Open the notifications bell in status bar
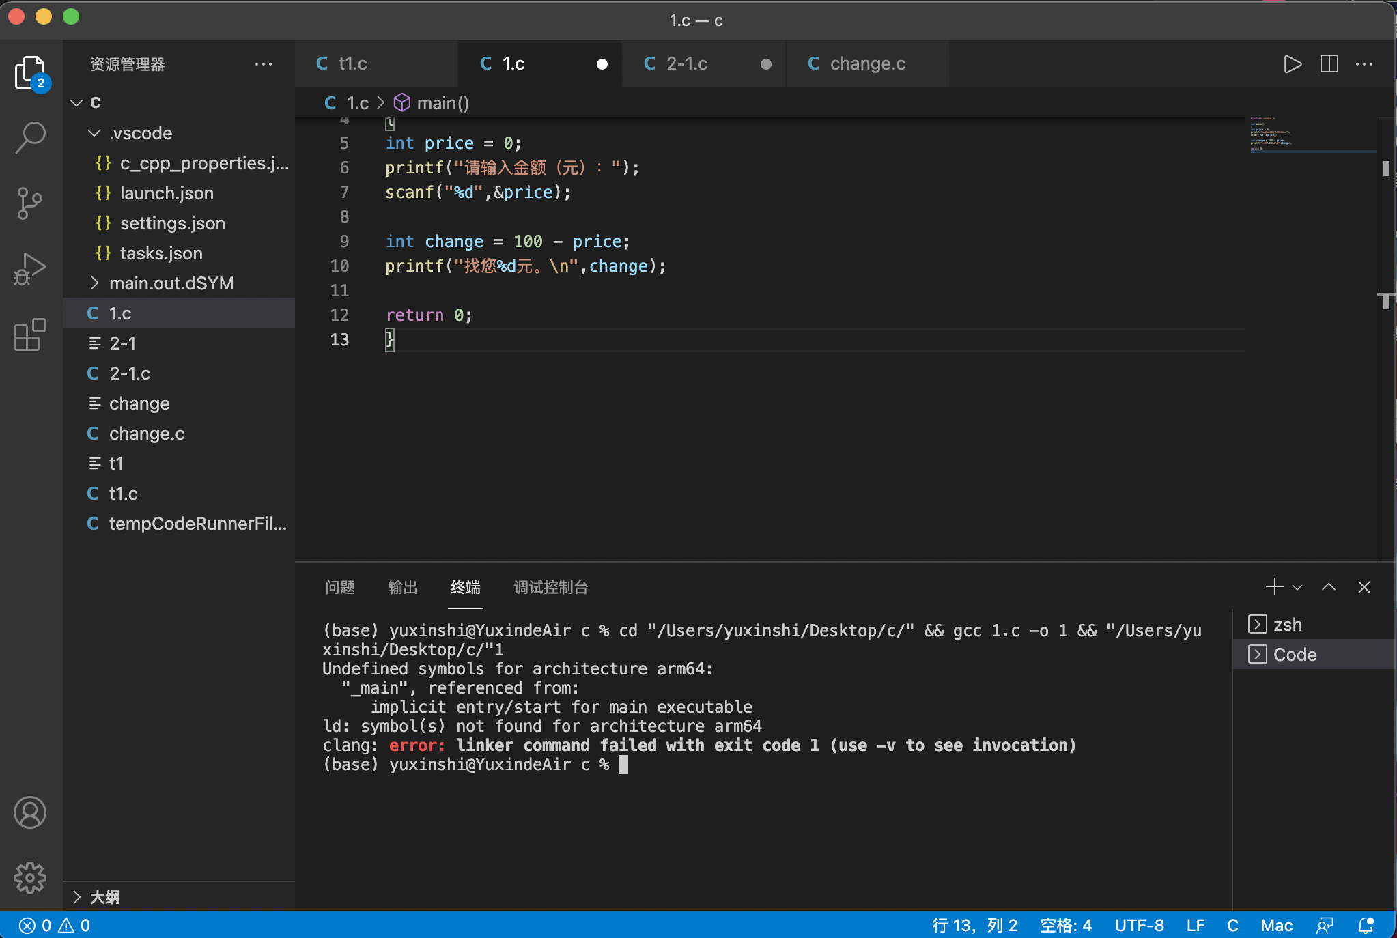The width and height of the screenshot is (1397, 938). click(1366, 925)
